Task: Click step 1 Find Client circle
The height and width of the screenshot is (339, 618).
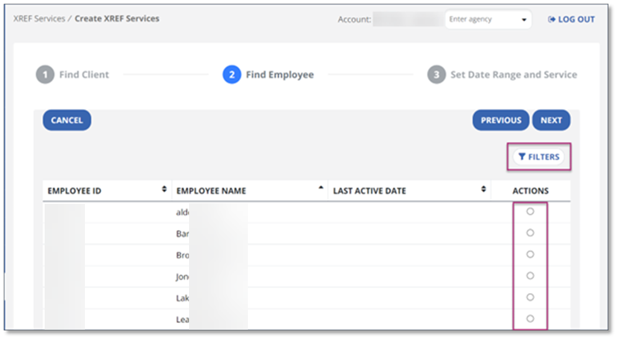Action: tap(45, 75)
